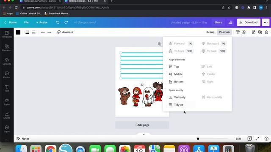
Task: Open the 35% zoom level dropdown
Action: [x=238, y=138]
